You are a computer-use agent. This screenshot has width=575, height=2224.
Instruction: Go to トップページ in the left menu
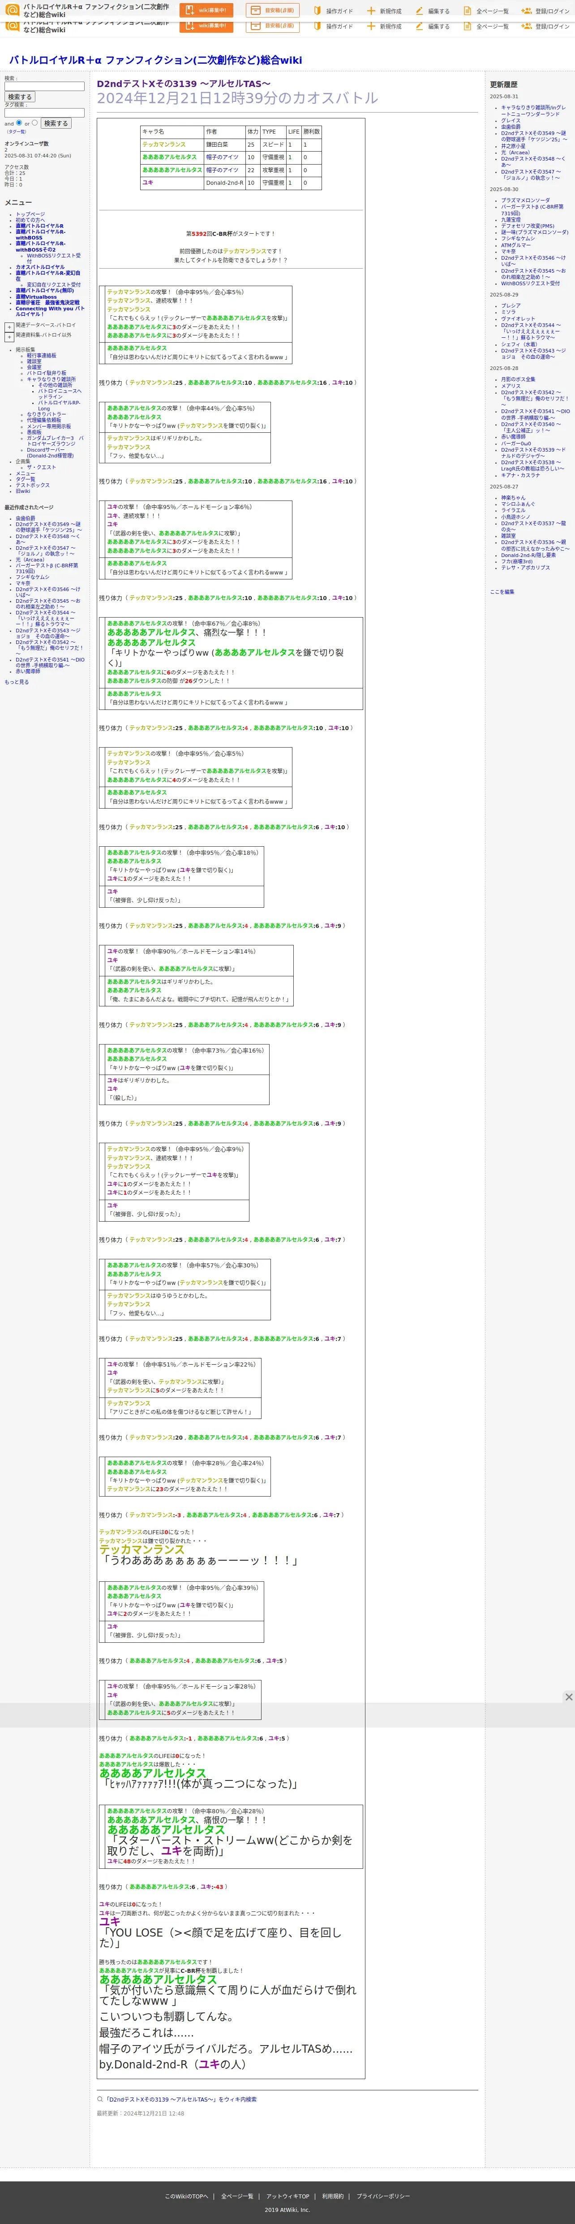[x=30, y=214]
